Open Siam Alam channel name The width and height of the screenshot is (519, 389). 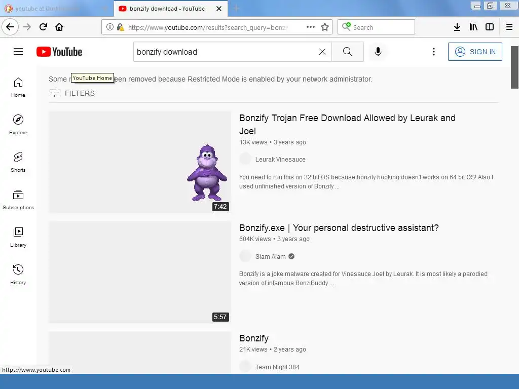(271, 257)
